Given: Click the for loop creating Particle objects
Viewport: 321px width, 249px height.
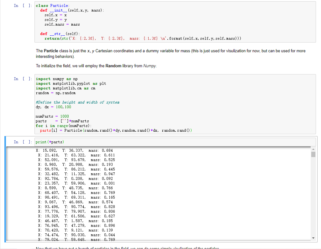Looking at the screenshot, I should [x=63, y=125].
